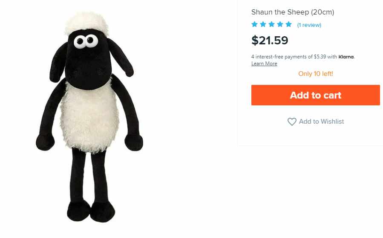Click the sheep toy's white fluffy body

(x=89, y=117)
